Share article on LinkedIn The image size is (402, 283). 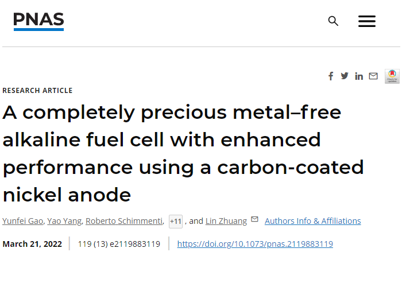pos(359,76)
